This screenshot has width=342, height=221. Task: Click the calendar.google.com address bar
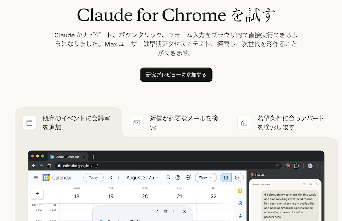[168, 166]
